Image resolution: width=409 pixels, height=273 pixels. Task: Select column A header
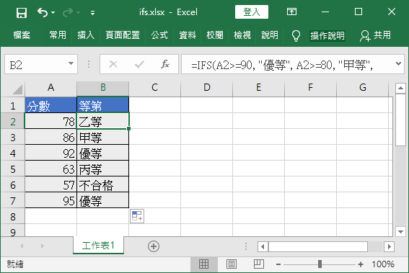[x=51, y=88]
